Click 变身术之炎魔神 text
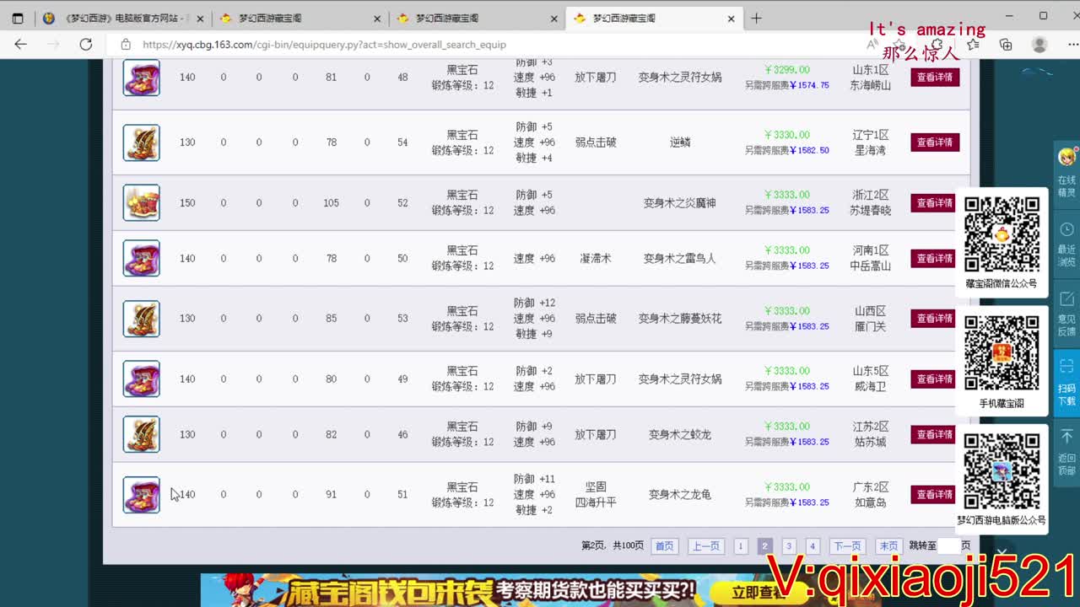The height and width of the screenshot is (607, 1080). point(680,203)
